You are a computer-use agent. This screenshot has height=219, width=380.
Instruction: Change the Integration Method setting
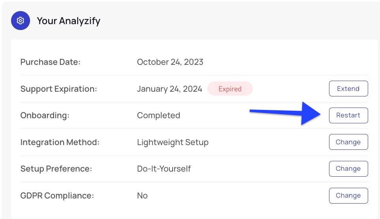point(348,142)
